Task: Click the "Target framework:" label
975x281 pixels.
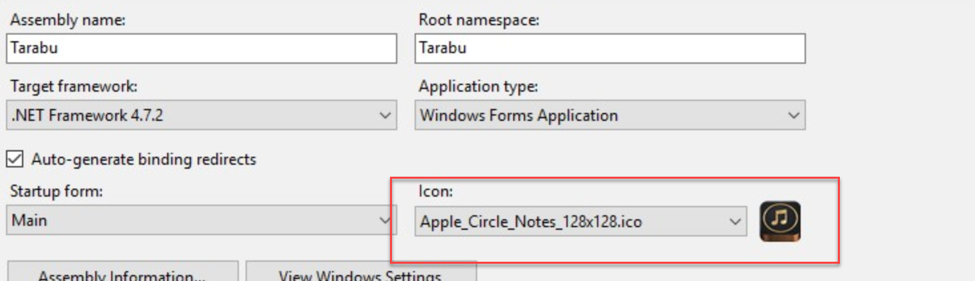Action: [x=74, y=86]
